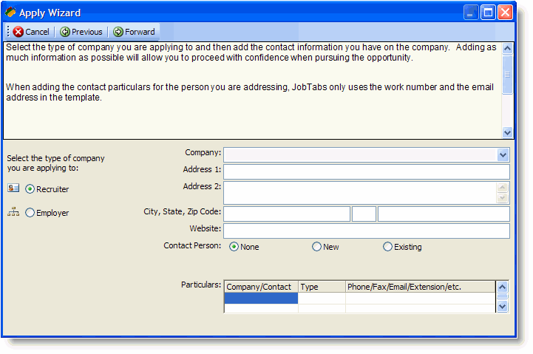Image resolution: width=533 pixels, height=354 pixels.
Task: Click the Recruiter contact card icon
Action: coord(13,188)
